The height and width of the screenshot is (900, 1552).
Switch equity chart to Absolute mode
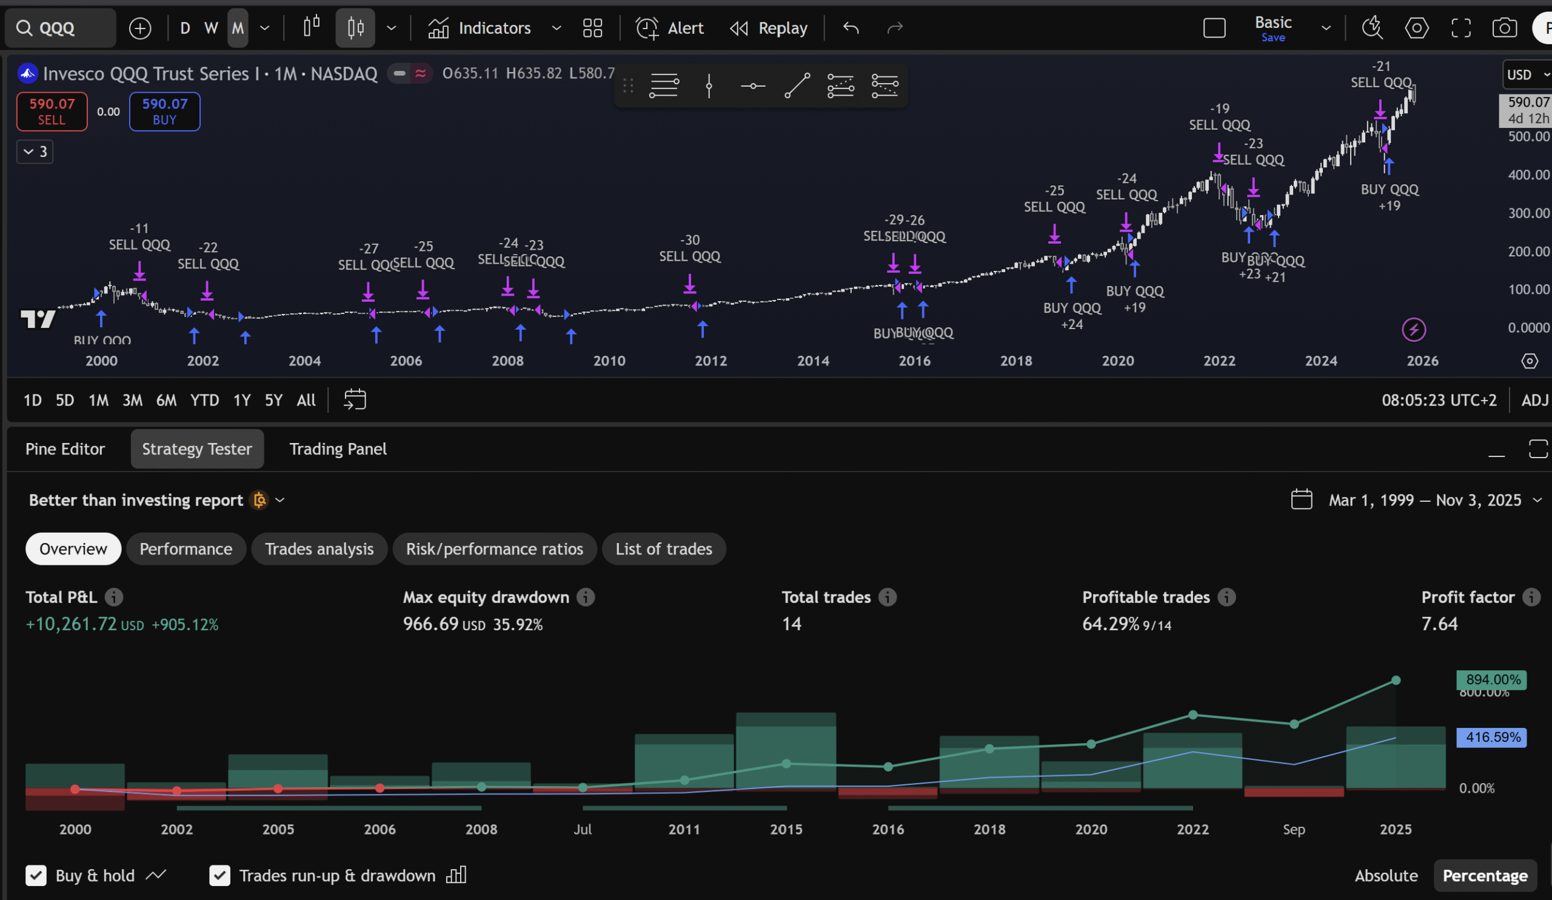click(1386, 875)
